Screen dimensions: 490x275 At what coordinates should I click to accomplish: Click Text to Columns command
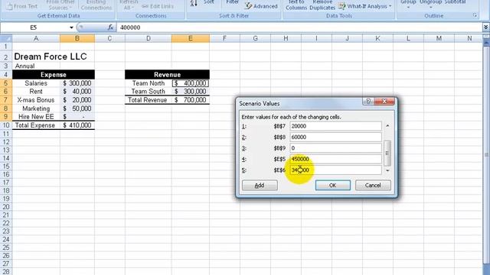[296, 5]
